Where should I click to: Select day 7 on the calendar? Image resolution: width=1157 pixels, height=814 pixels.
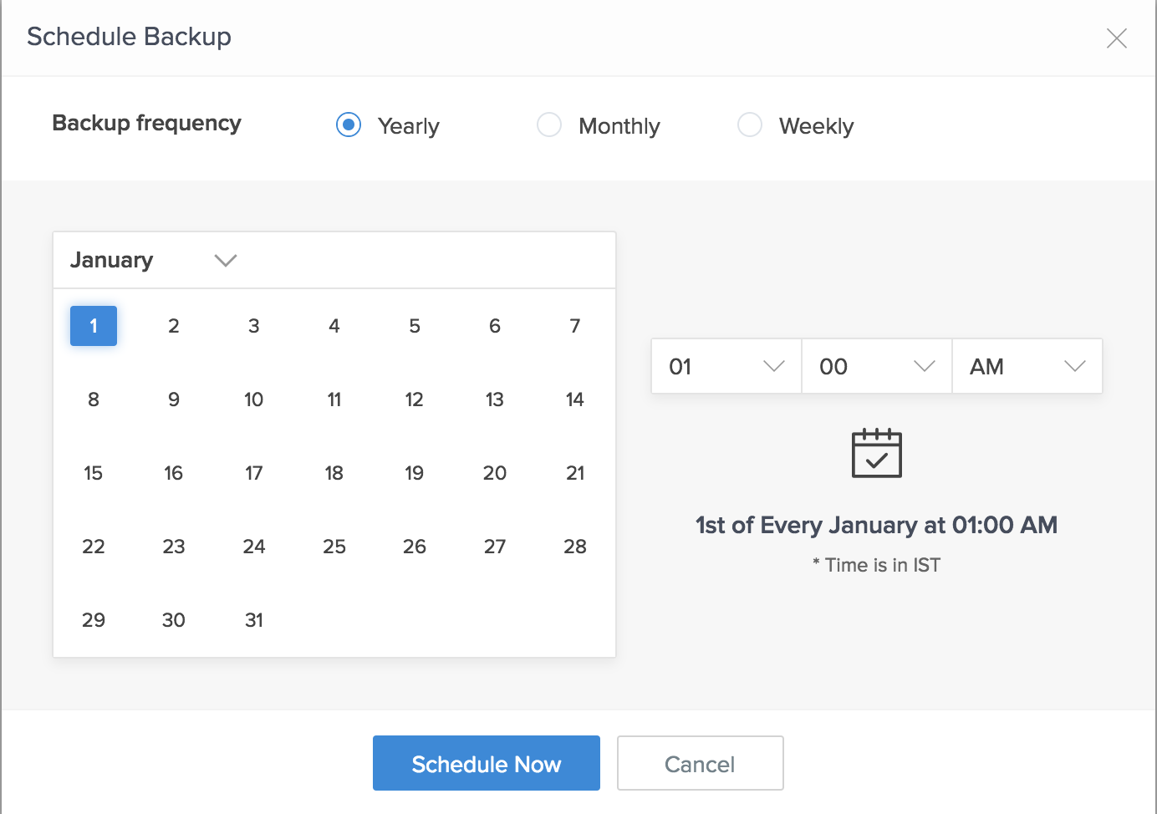click(575, 326)
